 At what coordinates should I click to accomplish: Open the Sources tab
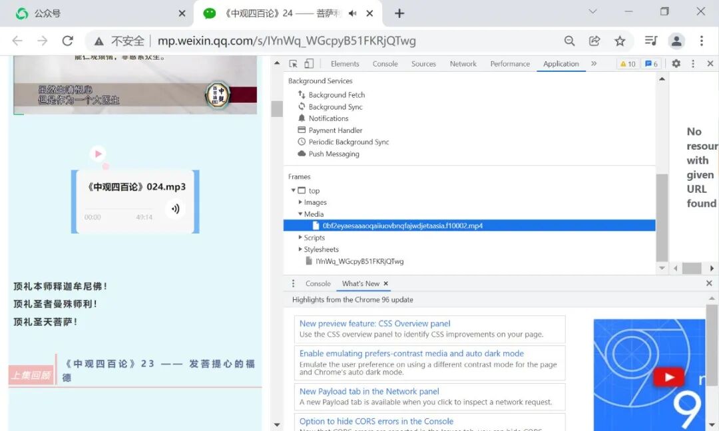(x=423, y=64)
